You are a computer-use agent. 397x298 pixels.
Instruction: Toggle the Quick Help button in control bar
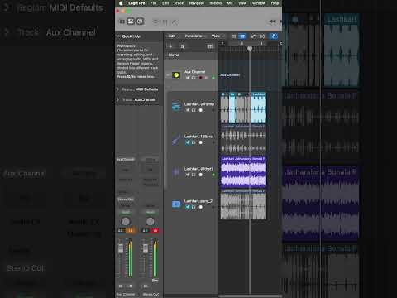(140, 22)
